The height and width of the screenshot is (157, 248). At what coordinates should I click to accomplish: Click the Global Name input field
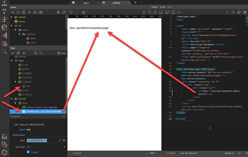tap(46, 135)
